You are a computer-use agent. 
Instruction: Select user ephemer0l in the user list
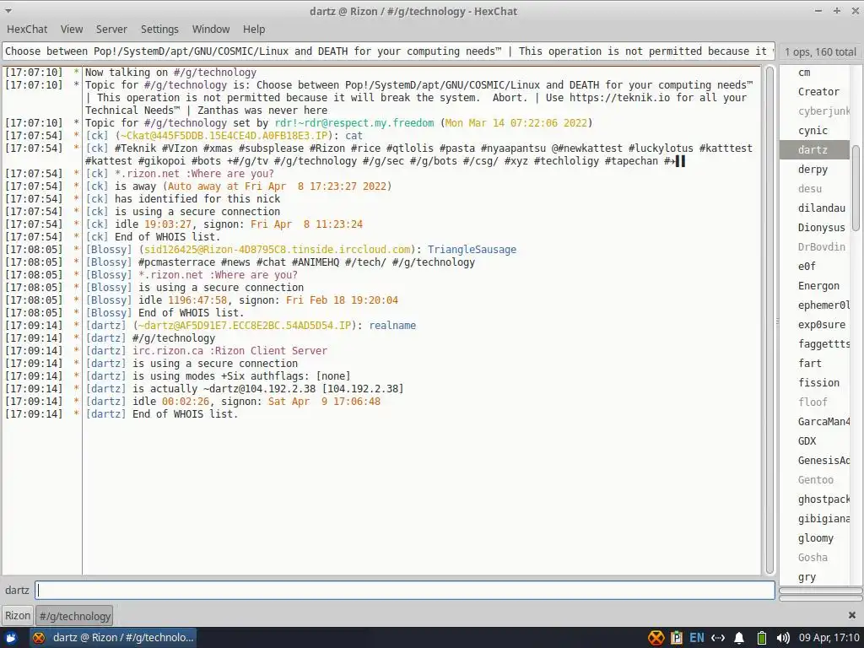tap(814, 305)
